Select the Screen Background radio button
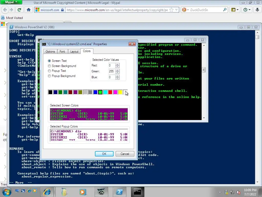 coord(49,66)
